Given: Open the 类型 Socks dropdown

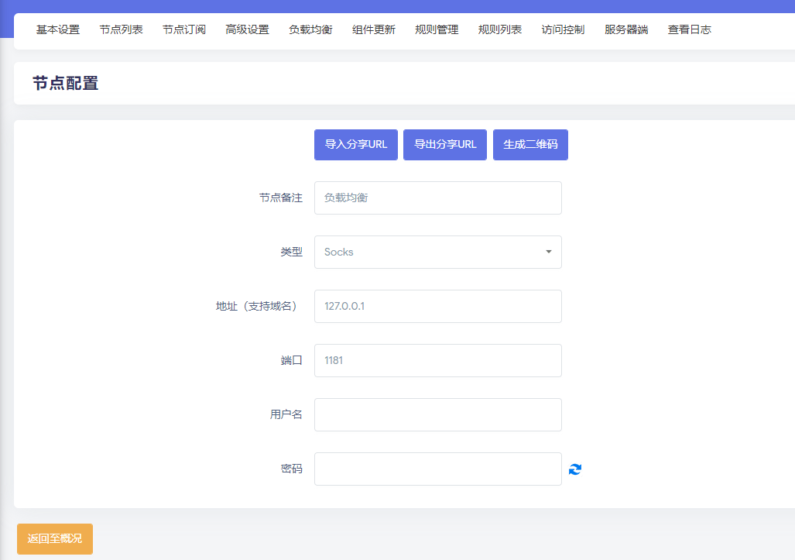Looking at the screenshot, I should (438, 252).
